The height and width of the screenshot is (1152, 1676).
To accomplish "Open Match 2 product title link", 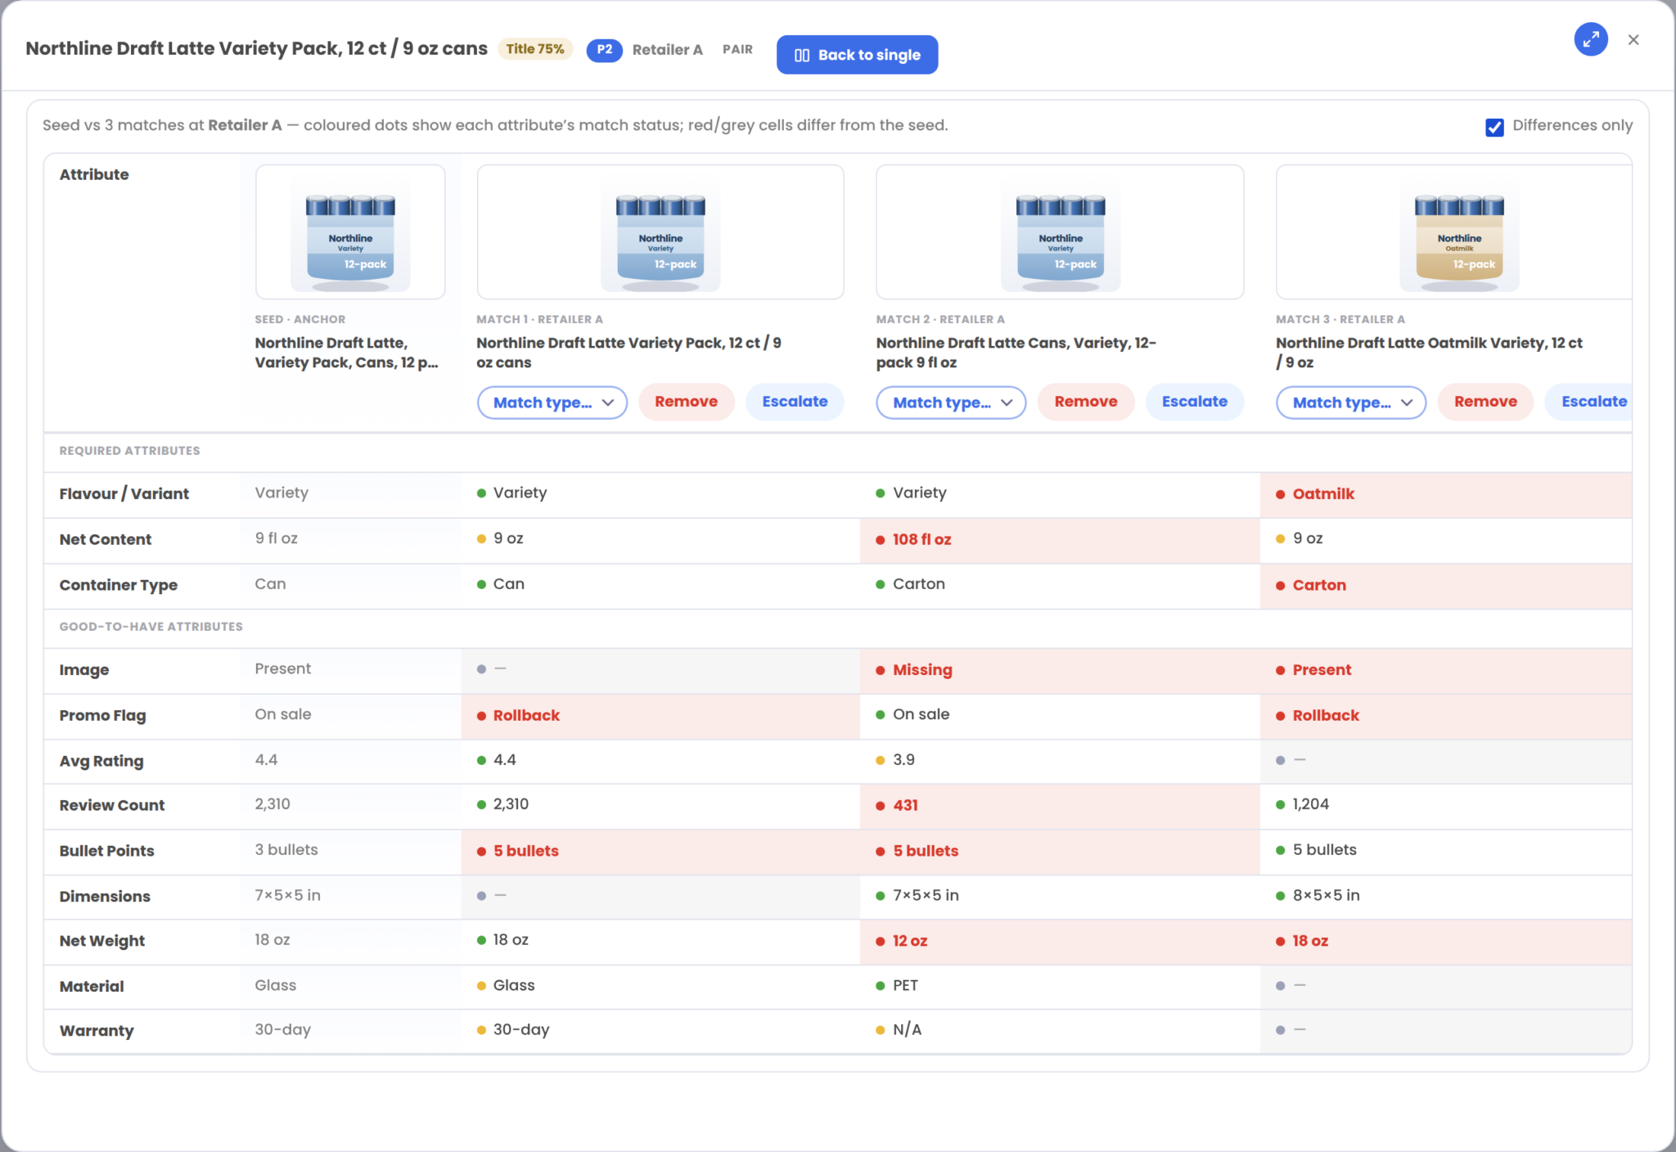I will [1016, 353].
